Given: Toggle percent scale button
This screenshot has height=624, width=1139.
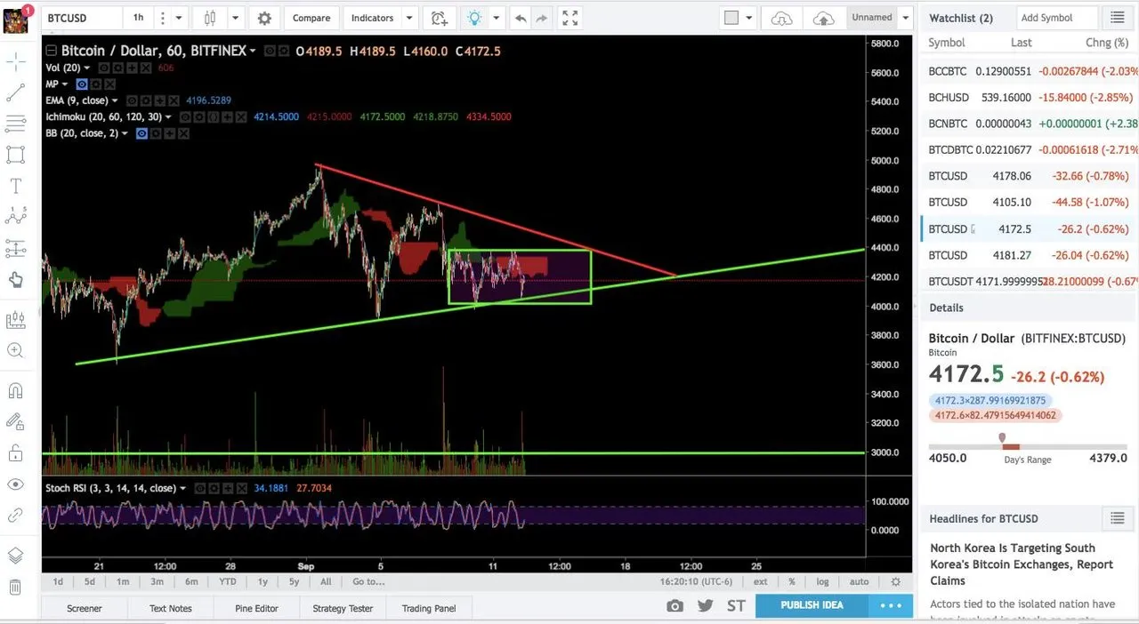Looking at the screenshot, I should coord(792,581).
